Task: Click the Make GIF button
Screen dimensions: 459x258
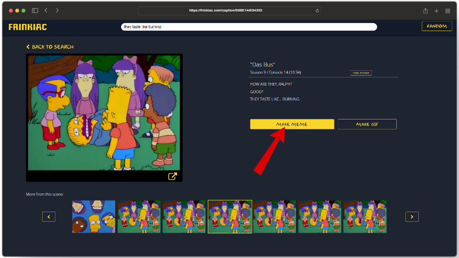Action: click(x=367, y=124)
